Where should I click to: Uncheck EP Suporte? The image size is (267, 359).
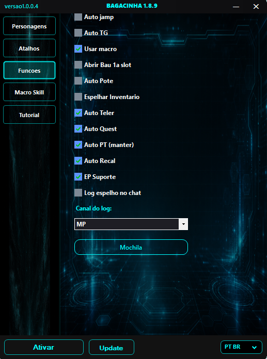78,177
